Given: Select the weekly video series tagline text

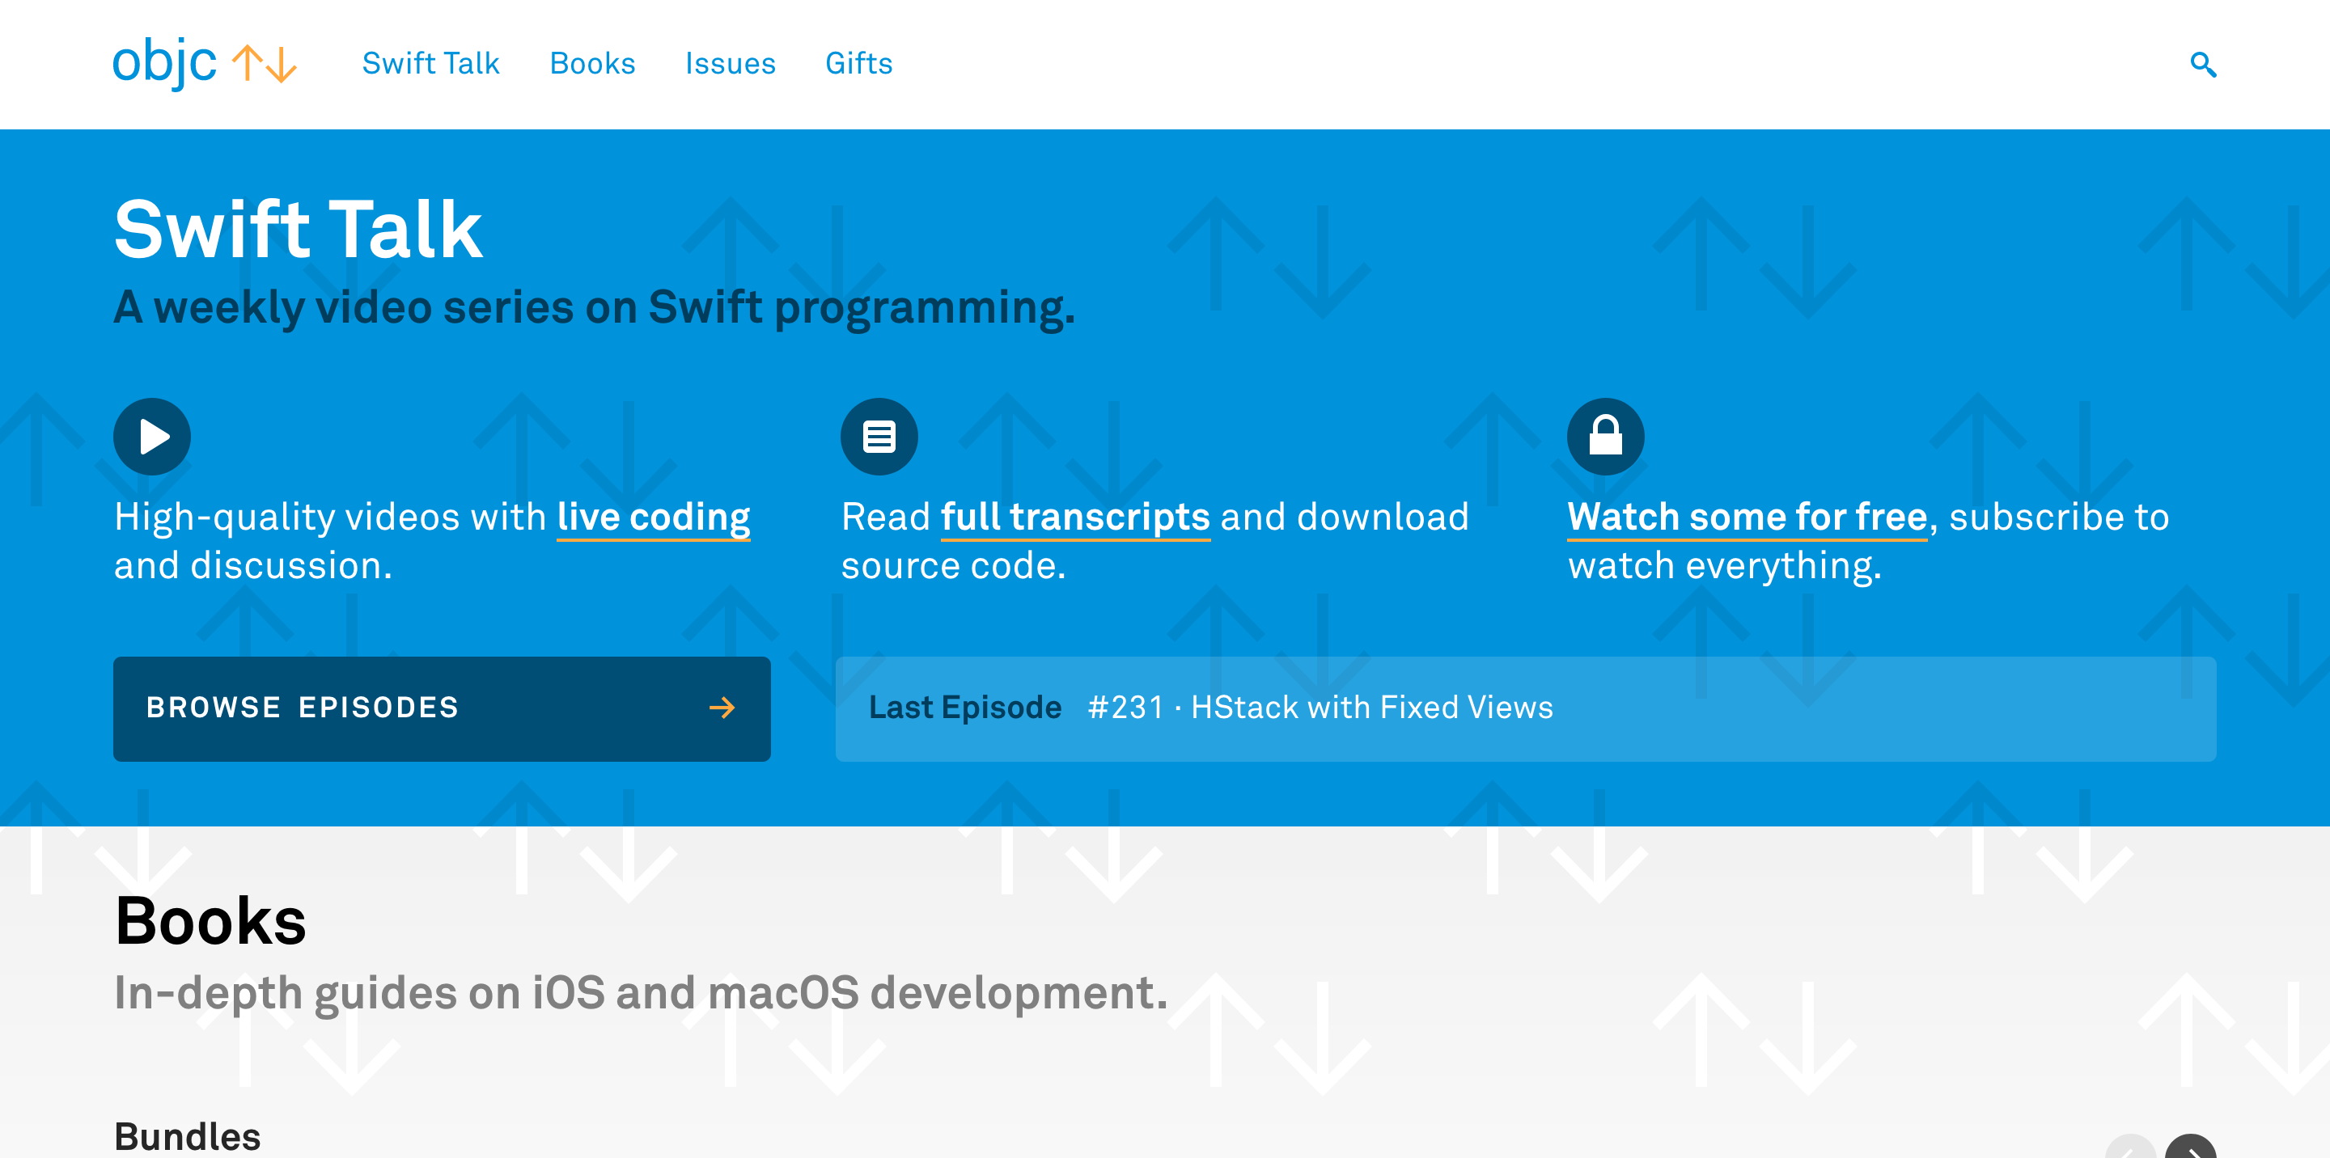Looking at the screenshot, I should (595, 307).
